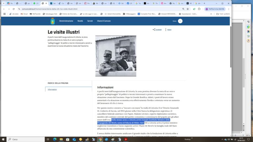
Task: Open the Chrome extensions puzzle icon
Action: [x=200, y=9]
